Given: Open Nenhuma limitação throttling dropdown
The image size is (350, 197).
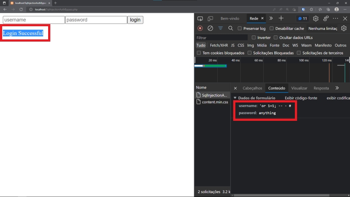Looking at the screenshot, I should pyautogui.click(x=323, y=28).
